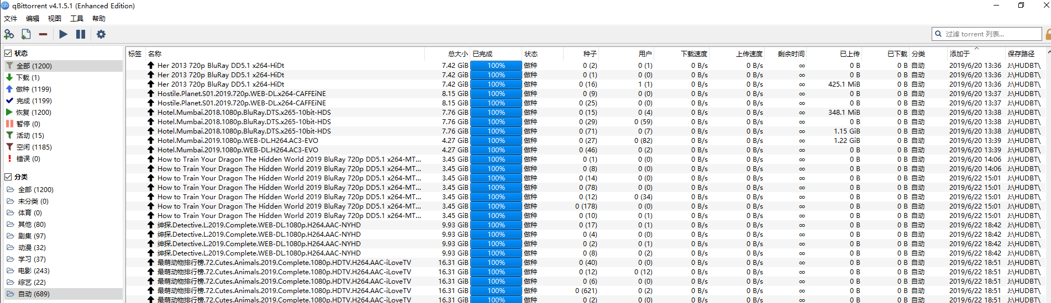Select the 其他 (80) category folder
Screen dimensions: 1051x303
tap(64, 225)
